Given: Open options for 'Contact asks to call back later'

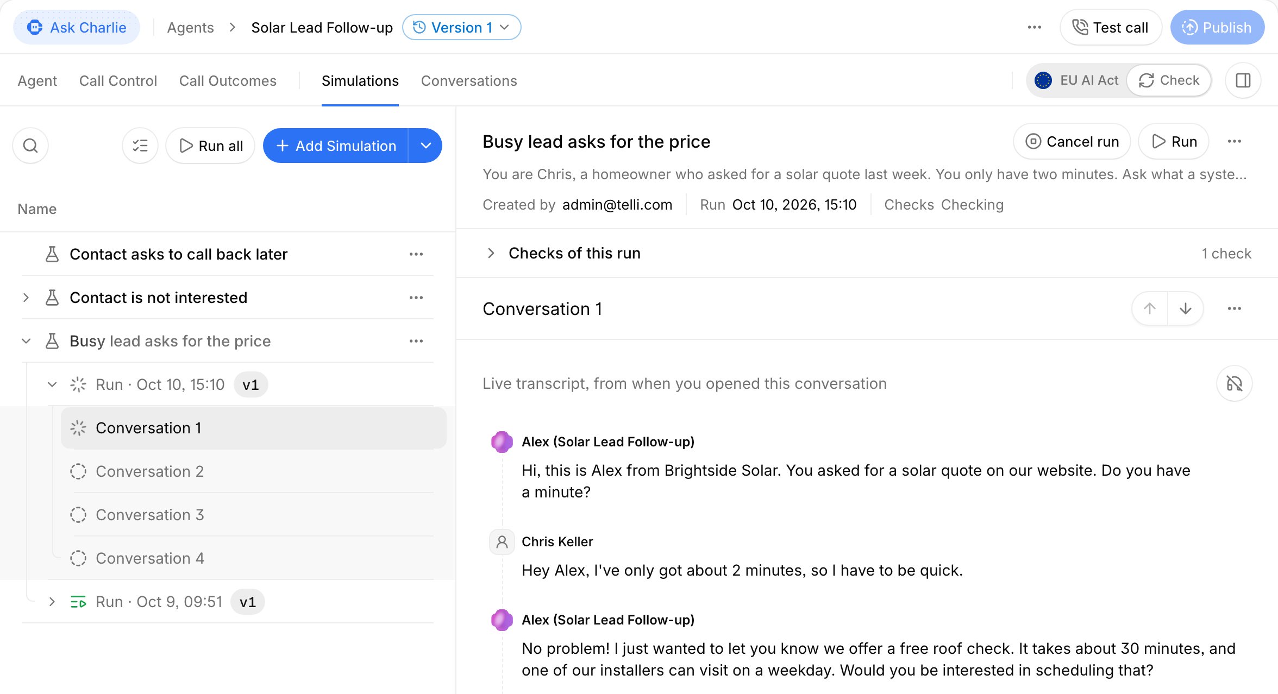Looking at the screenshot, I should [416, 254].
